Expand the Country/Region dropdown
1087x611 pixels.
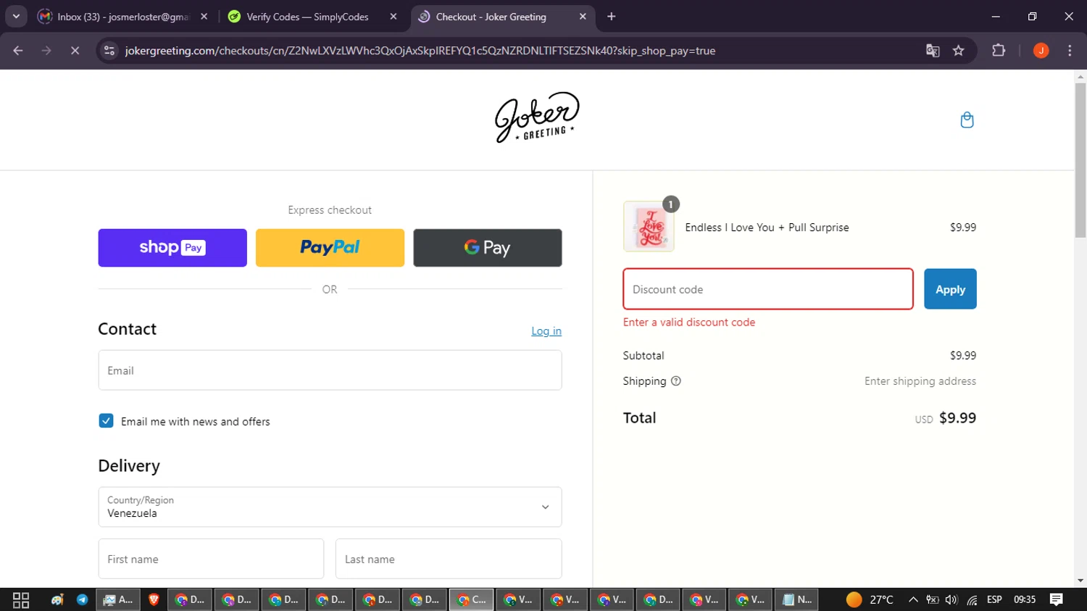[330, 507]
